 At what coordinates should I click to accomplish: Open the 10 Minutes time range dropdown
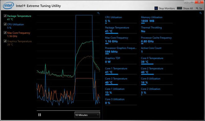(87, 115)
